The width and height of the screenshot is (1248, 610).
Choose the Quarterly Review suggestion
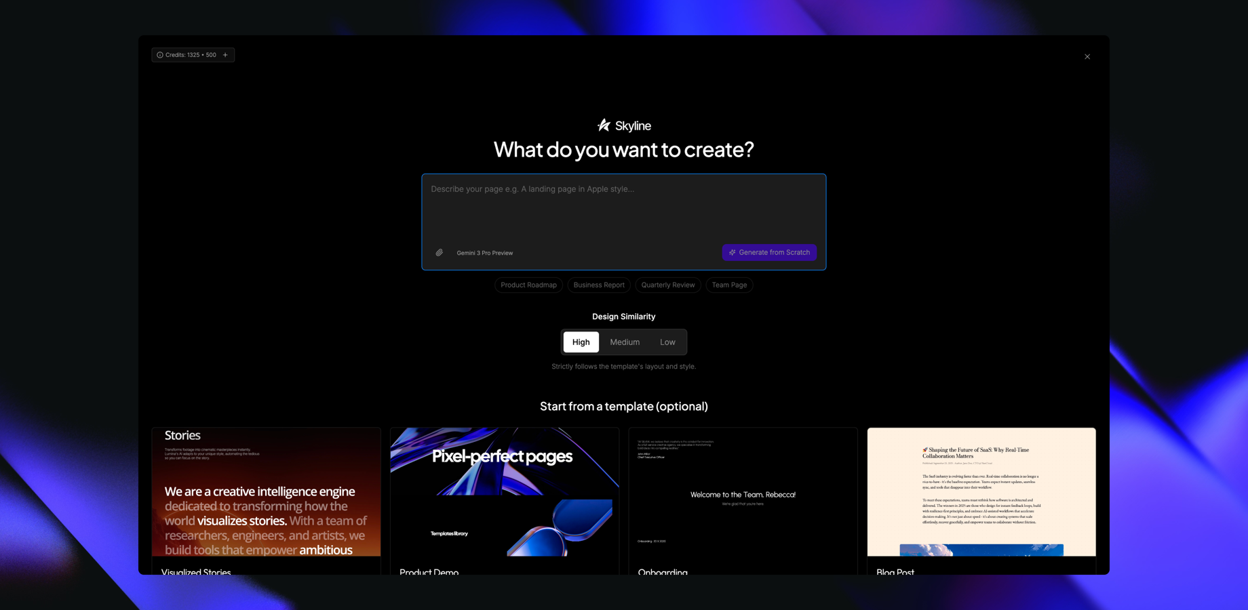tap(667, 285)
